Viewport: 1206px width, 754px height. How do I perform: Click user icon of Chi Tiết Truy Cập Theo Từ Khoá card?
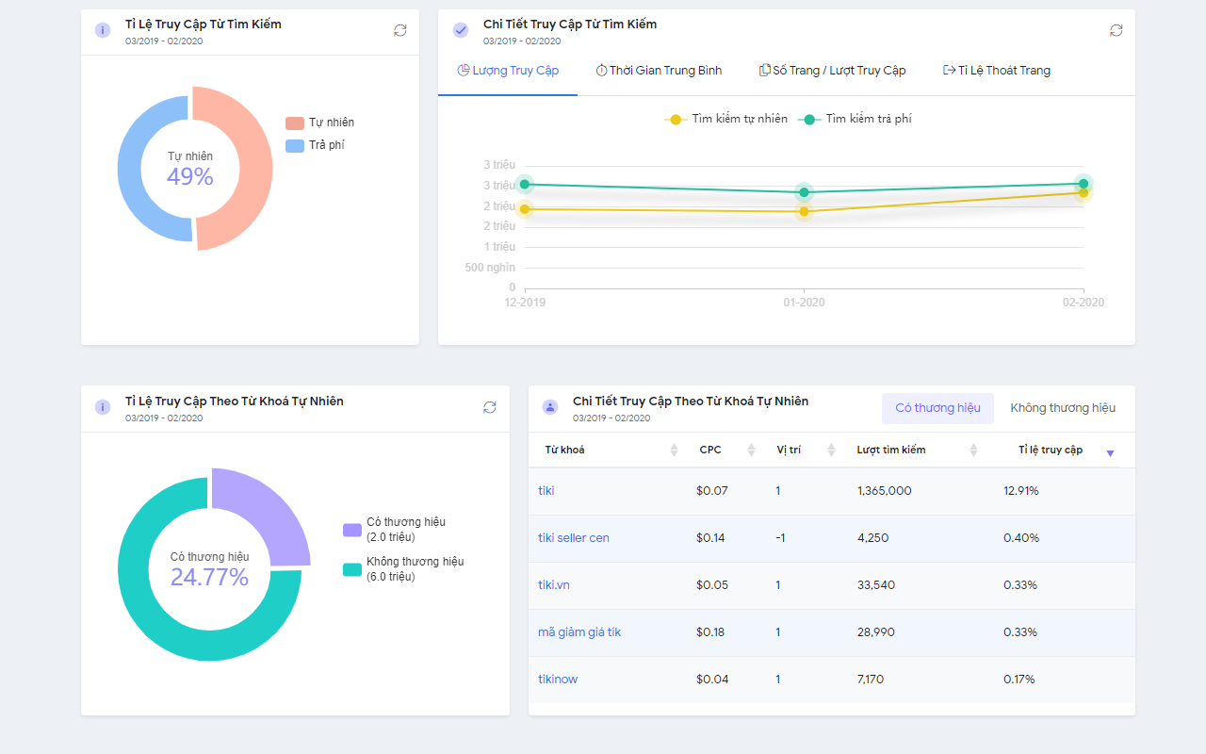[550, 407]
